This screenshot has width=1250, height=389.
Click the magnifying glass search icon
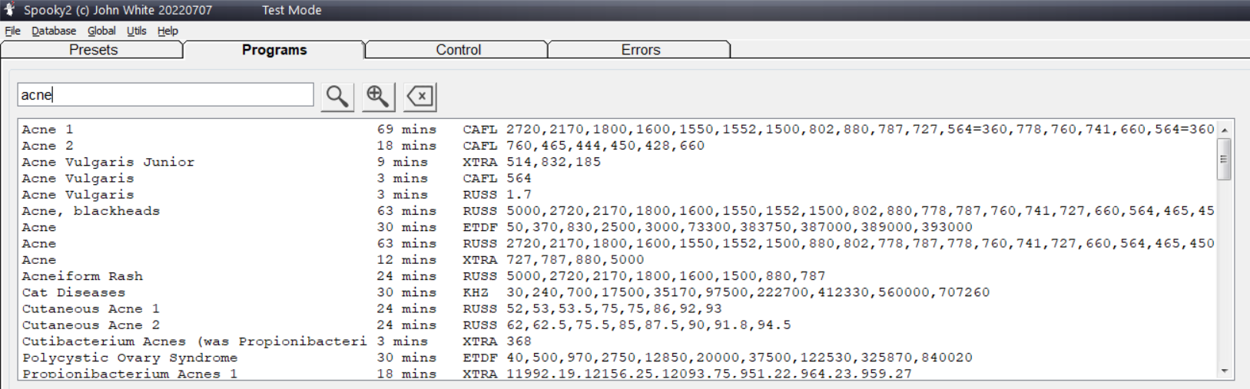[x=337, y=96]
